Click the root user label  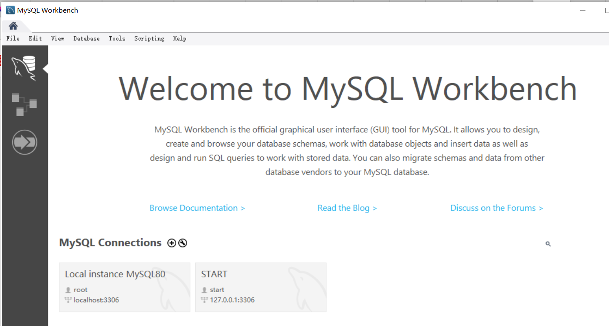(81, 290)
